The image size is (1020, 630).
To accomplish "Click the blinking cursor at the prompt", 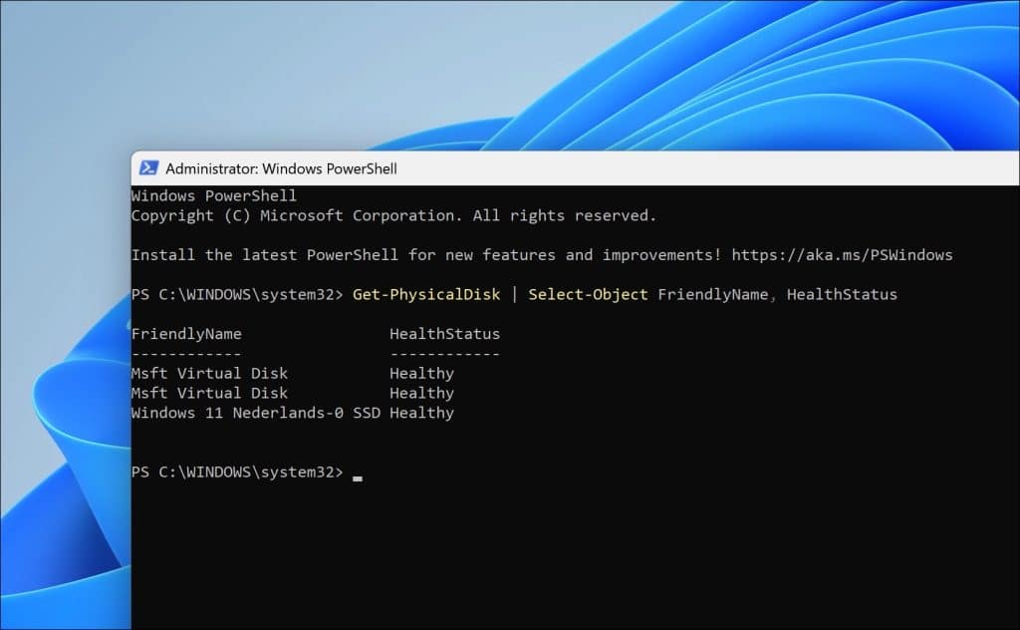I will coord(358,474).
